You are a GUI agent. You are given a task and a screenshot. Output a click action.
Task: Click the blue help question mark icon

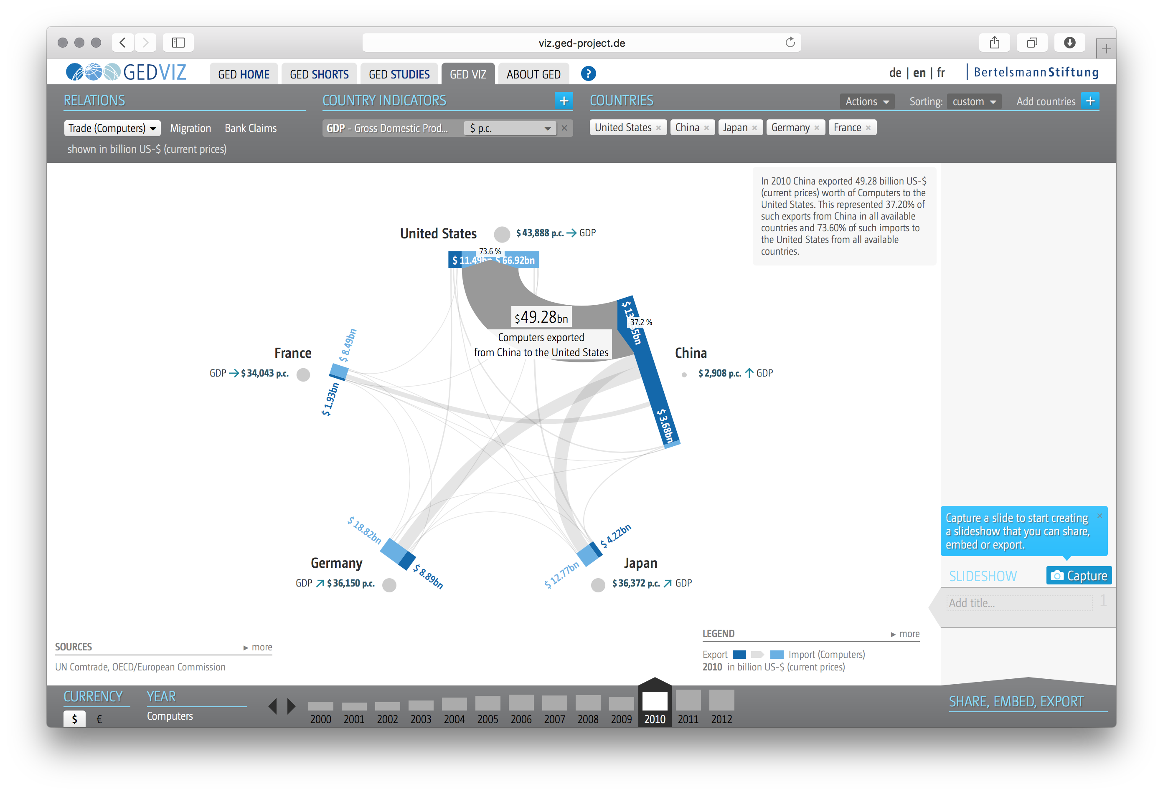pos(588,74)
